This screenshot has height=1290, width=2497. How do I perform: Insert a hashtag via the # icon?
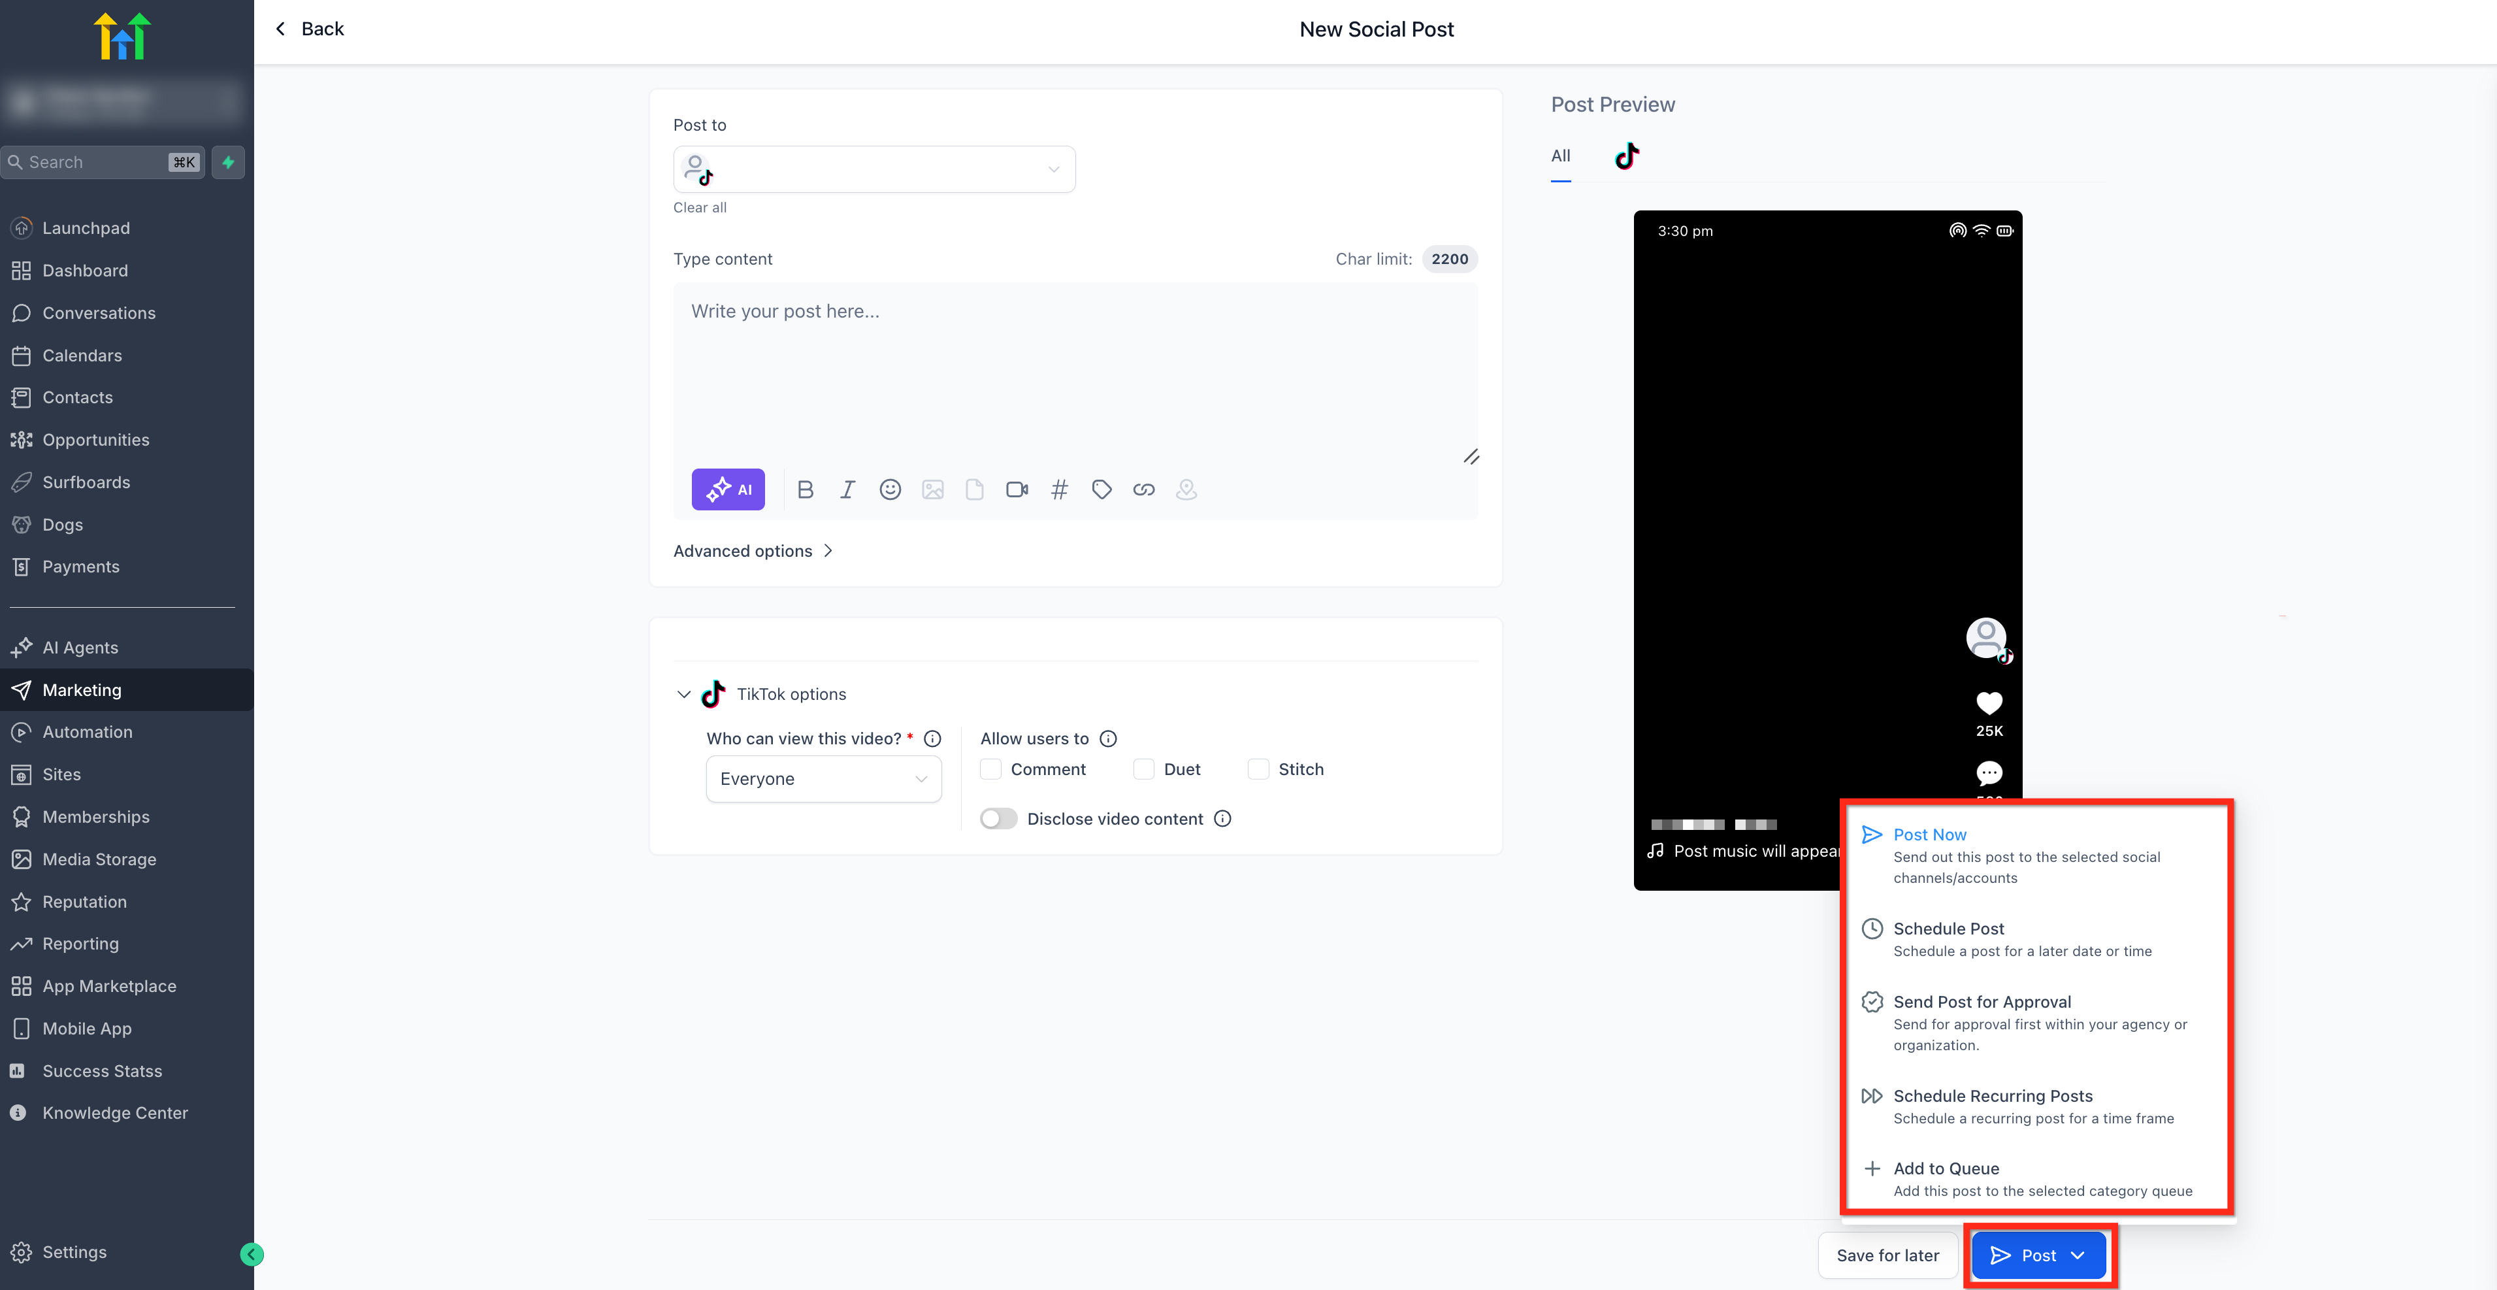(x=1060, y=490)
